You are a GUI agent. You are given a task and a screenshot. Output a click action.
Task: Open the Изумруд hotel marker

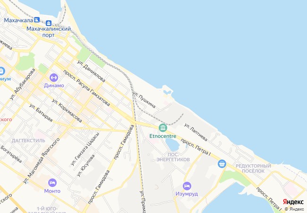coord(187,186)
